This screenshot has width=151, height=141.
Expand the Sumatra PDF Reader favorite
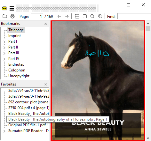coord(4,131)
